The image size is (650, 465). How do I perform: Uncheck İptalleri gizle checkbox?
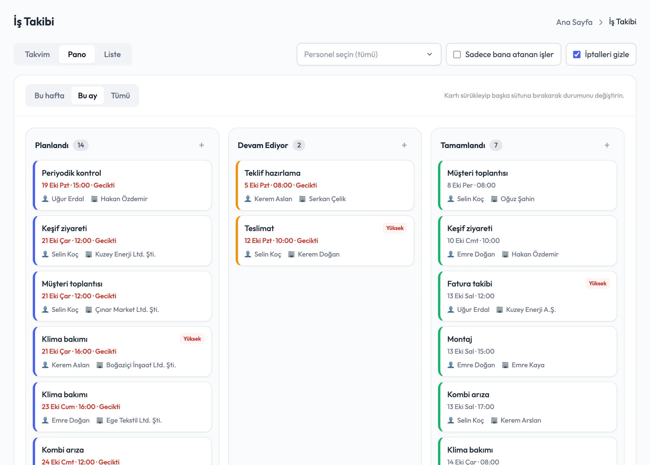[x=577, y=55]
